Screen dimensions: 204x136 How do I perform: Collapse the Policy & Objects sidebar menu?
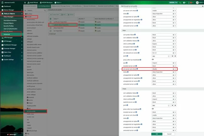(12, 14)
